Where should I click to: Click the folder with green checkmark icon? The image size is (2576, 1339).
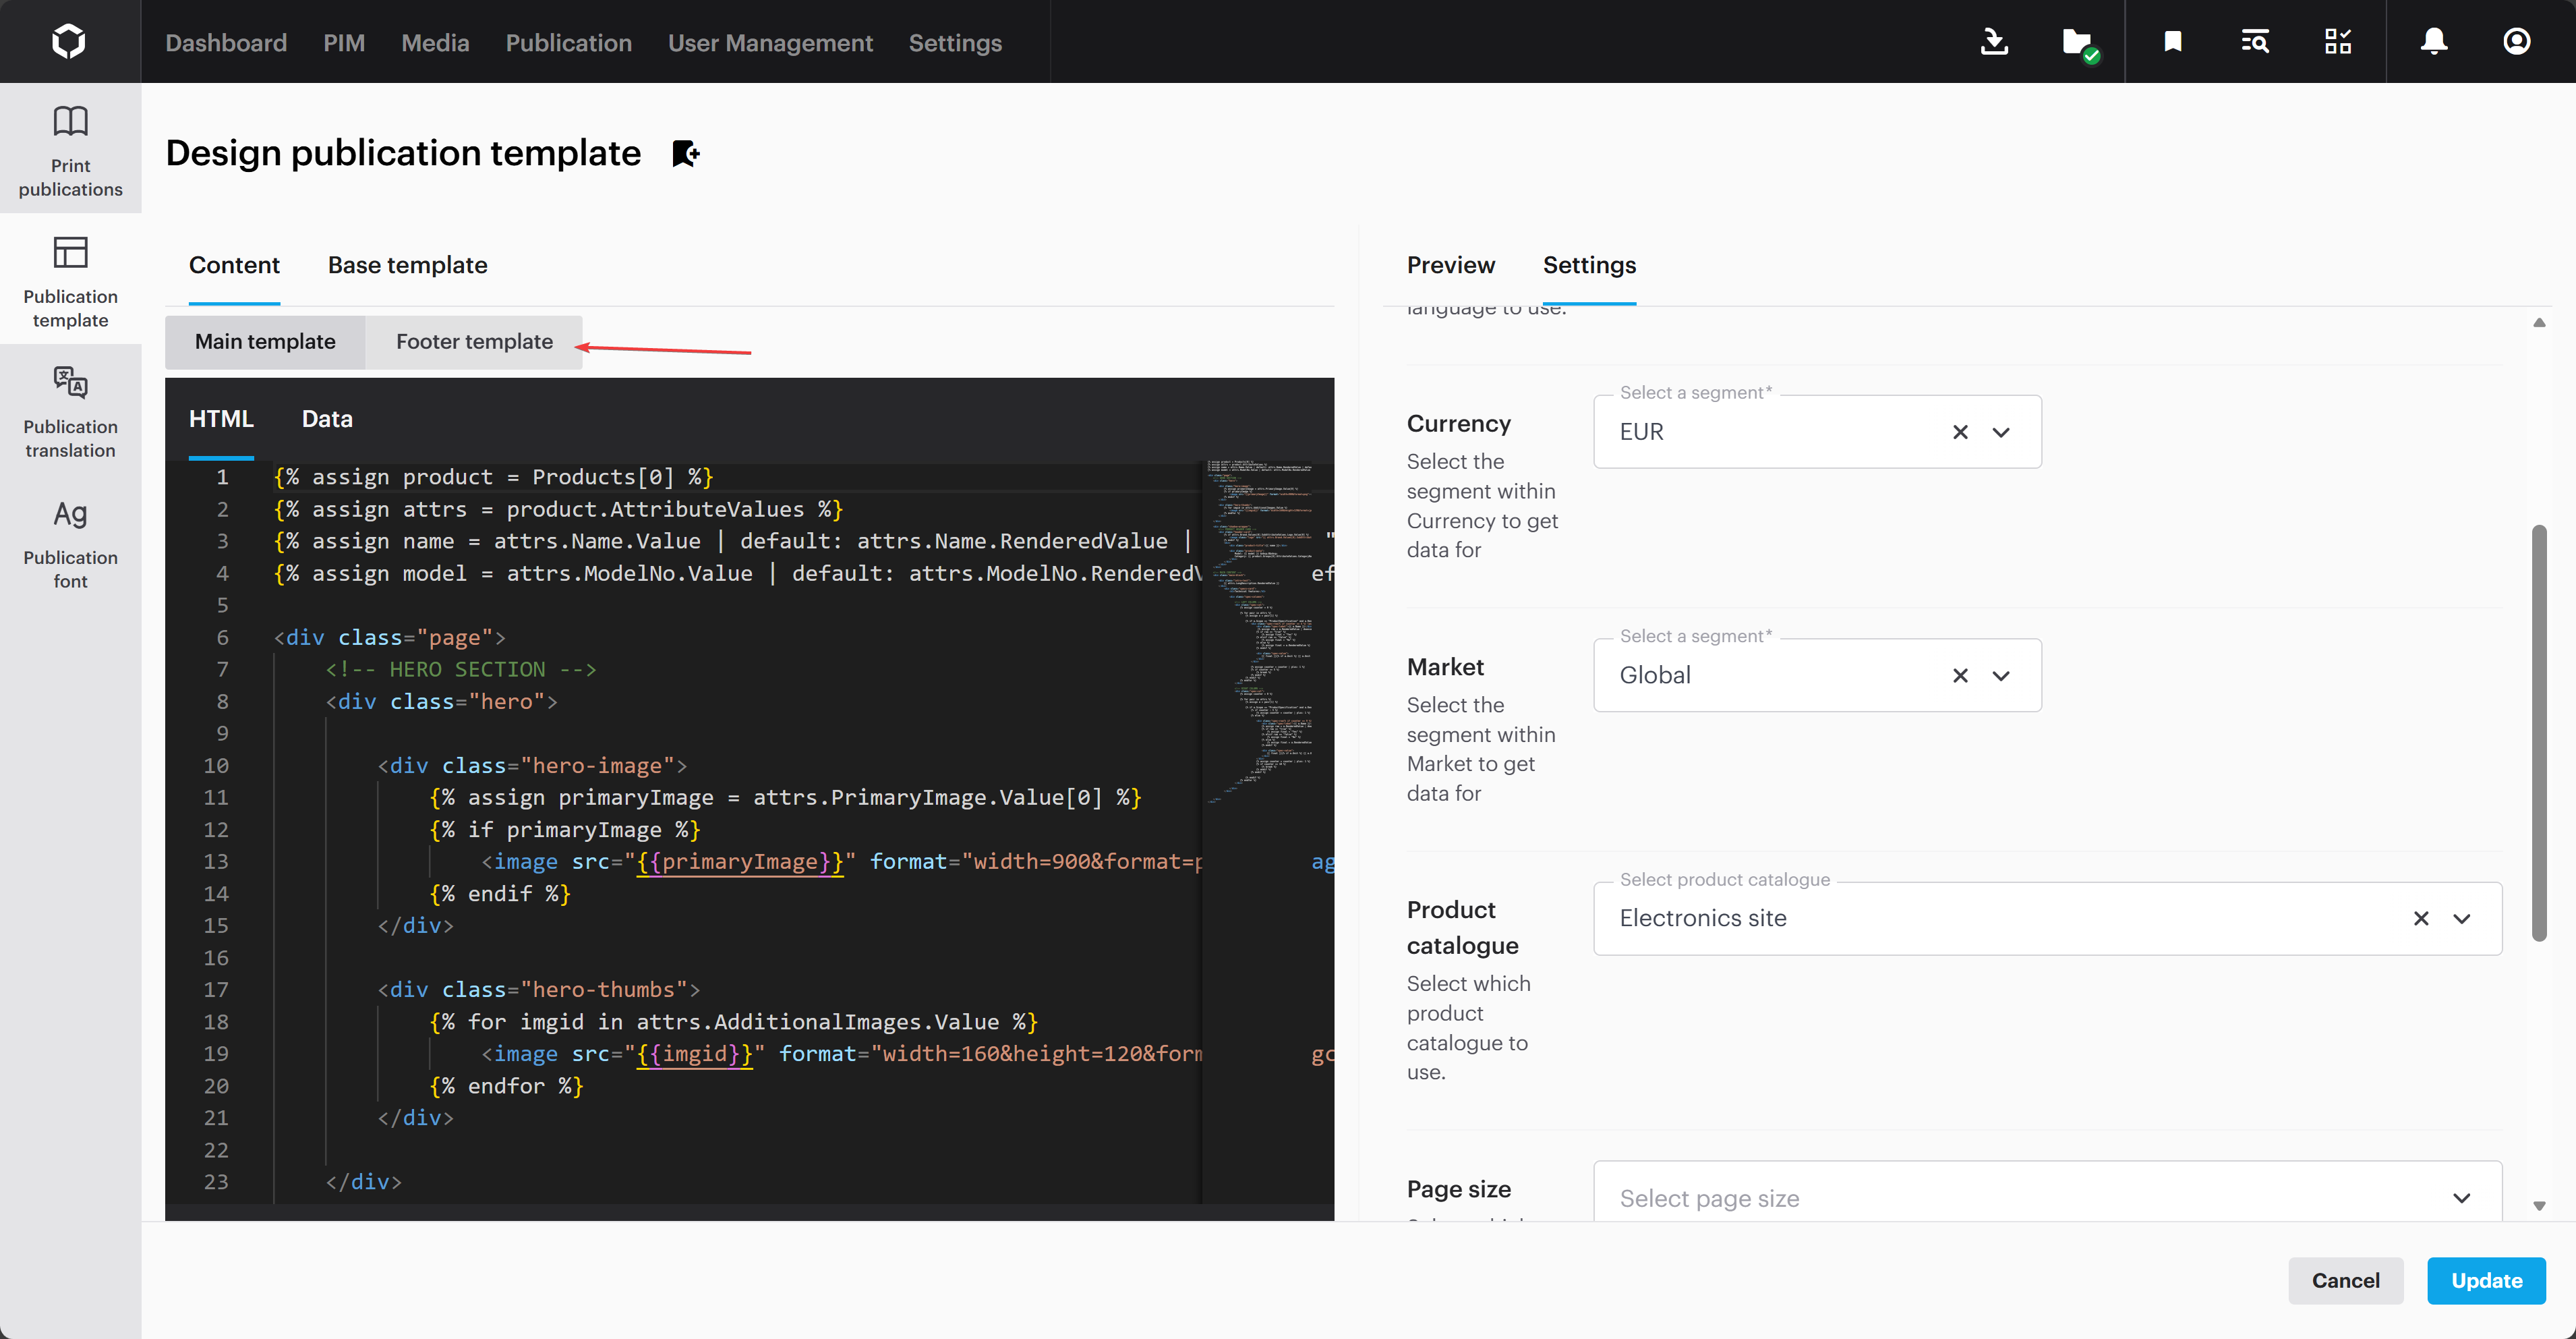coord(2080,41)
